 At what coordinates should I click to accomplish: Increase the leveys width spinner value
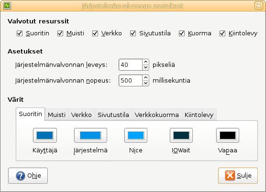pos(145,62)
